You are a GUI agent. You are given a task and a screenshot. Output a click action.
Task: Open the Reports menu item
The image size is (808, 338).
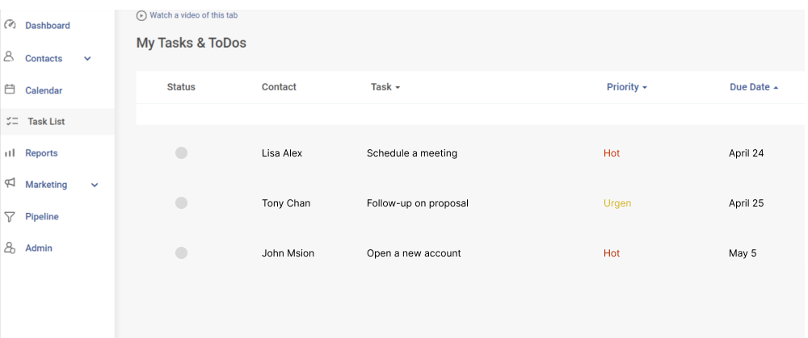[41, 152]
